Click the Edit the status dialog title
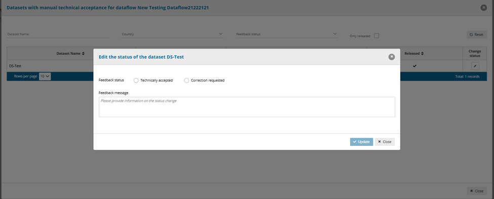This screenshot has height=199, width=494. [141, 57]
